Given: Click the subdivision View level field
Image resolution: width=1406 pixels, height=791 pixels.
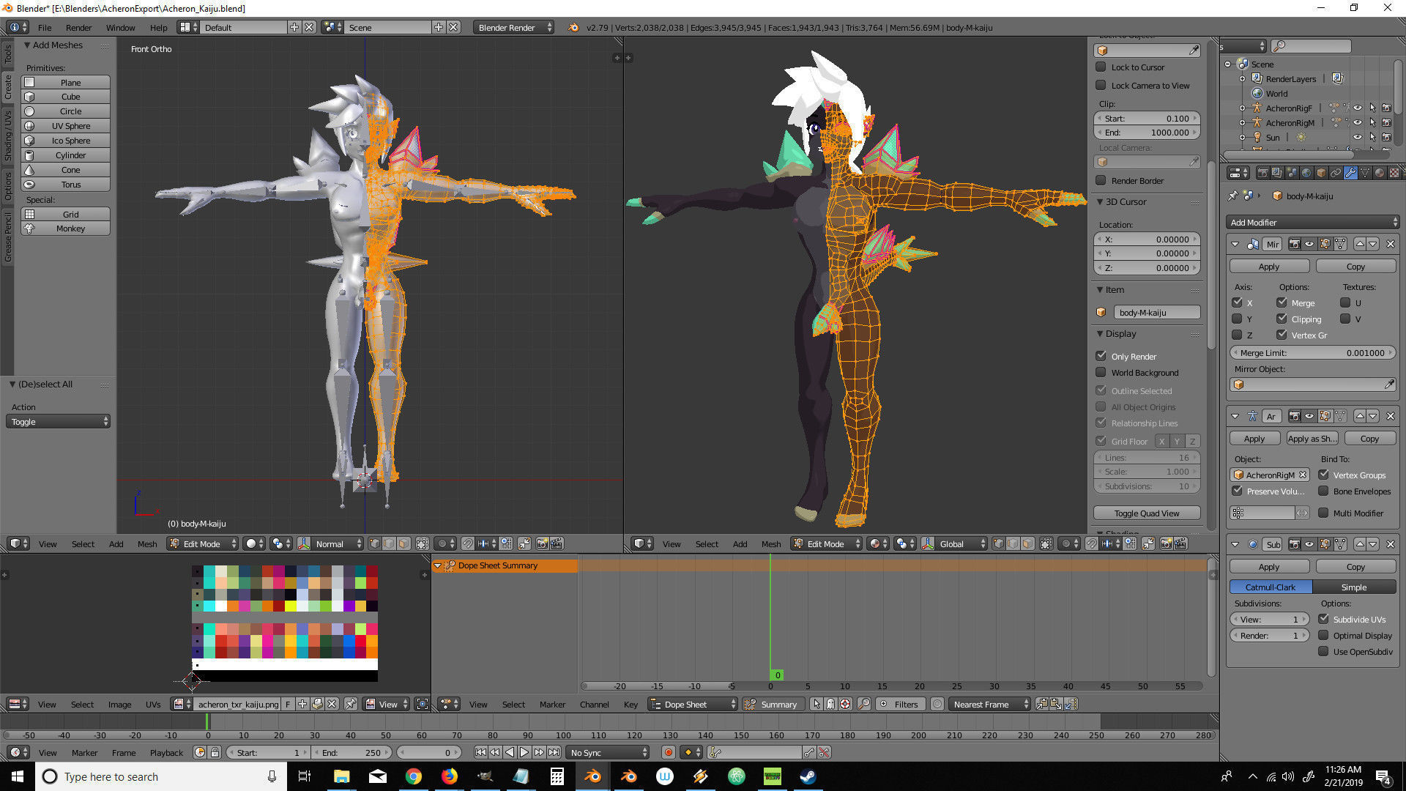Looking at the screenshot, I should pos(1270,619).
